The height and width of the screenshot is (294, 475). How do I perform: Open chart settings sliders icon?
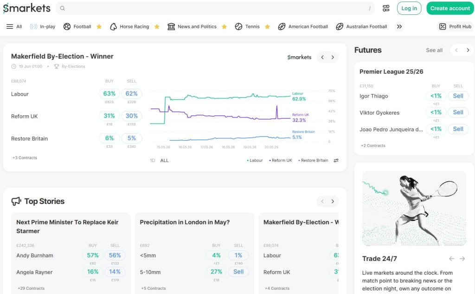click(336, 161)
